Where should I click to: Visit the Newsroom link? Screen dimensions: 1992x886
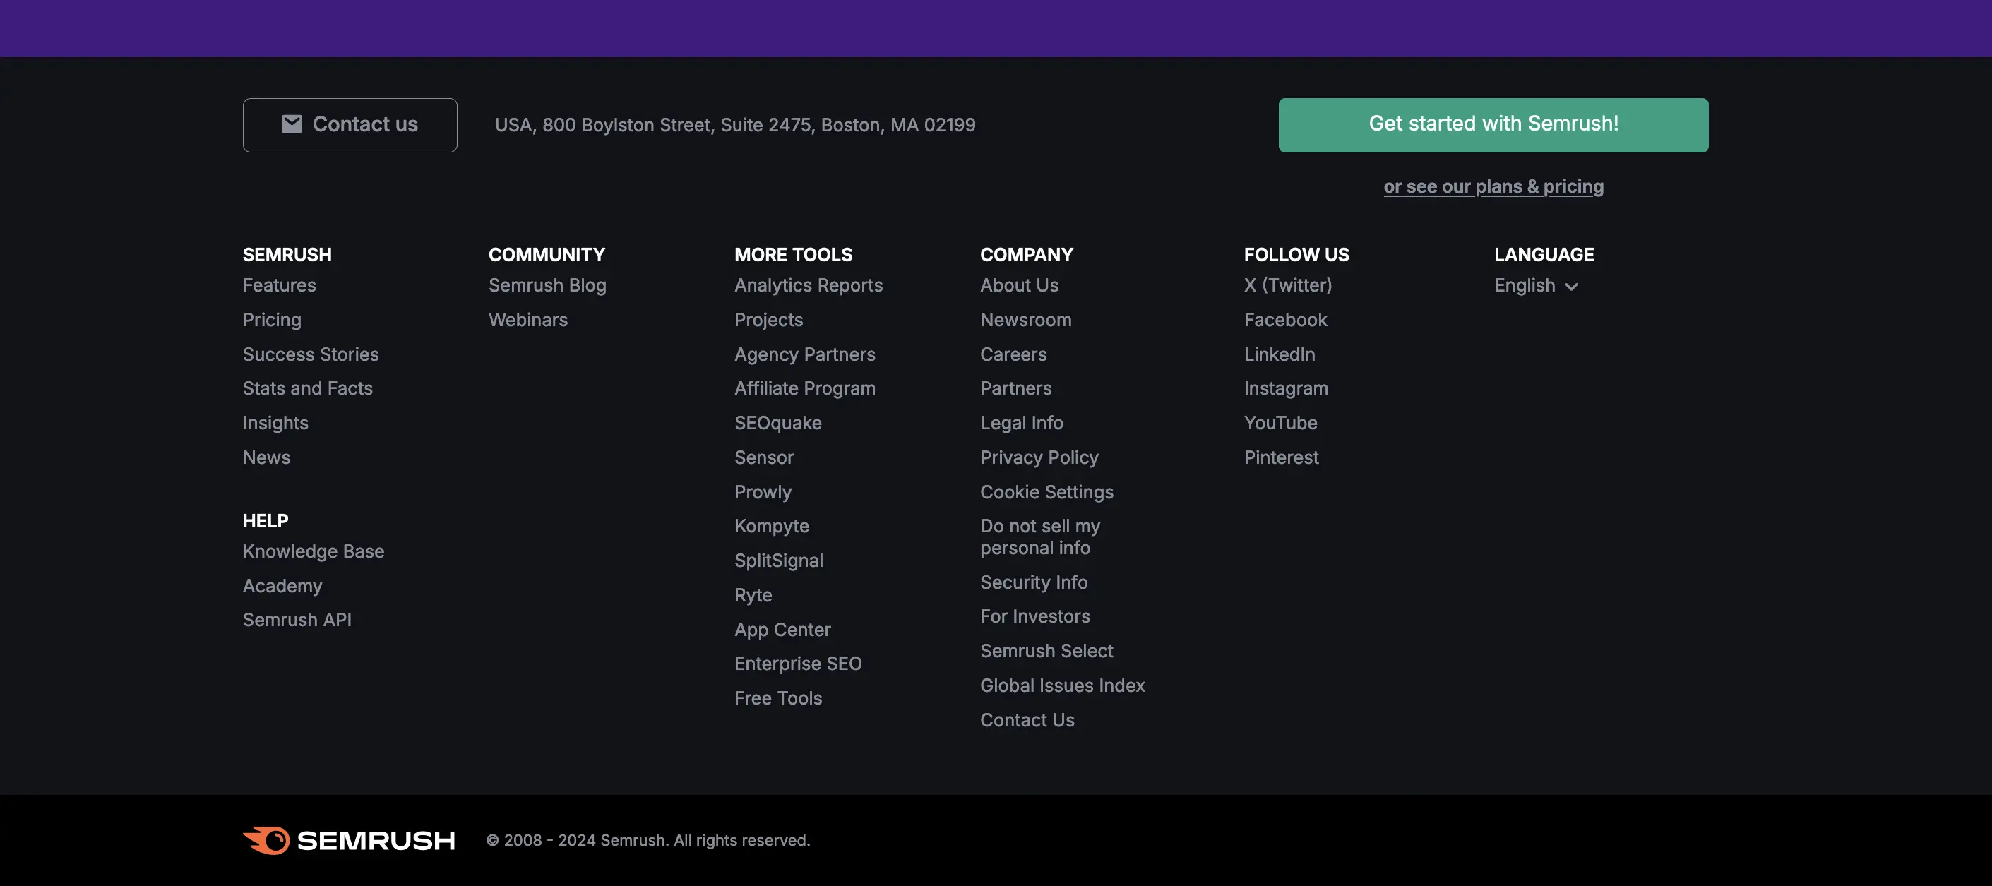point(1025,319)
